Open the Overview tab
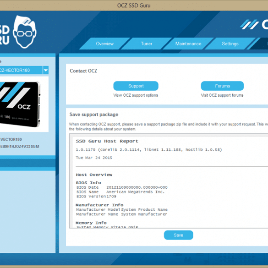 tap(104, 44)
